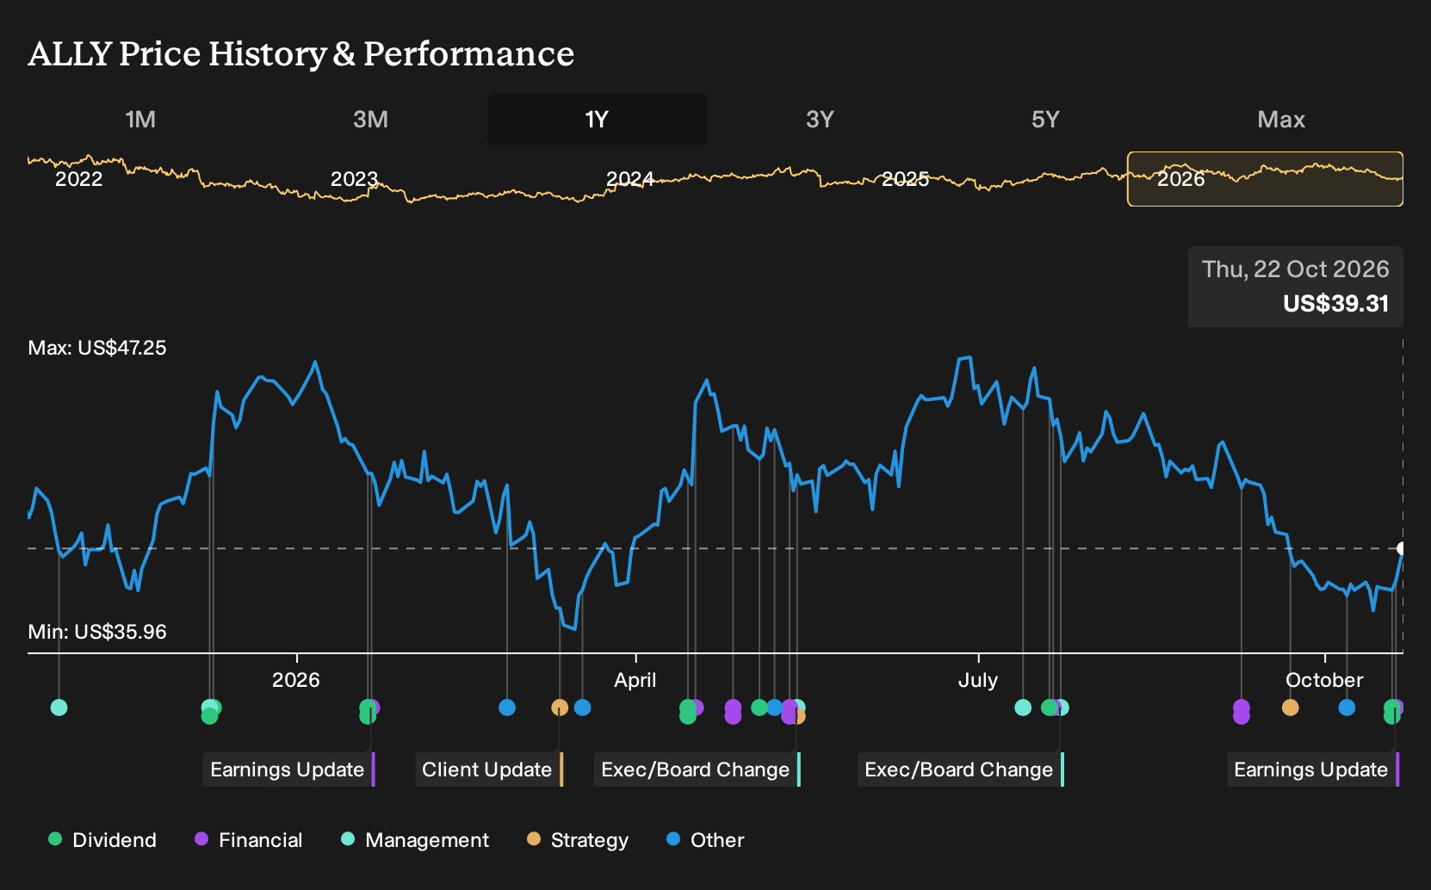Switch to the 3M time range
1431x890 pixels.
(x=370, y=119)
